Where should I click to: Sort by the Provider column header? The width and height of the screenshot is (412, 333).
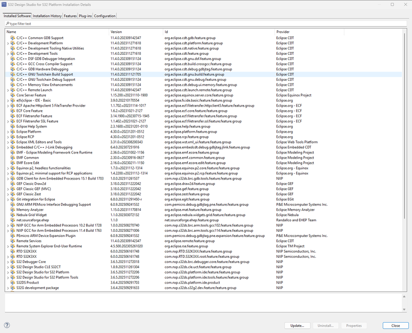(x=309, y=32)
